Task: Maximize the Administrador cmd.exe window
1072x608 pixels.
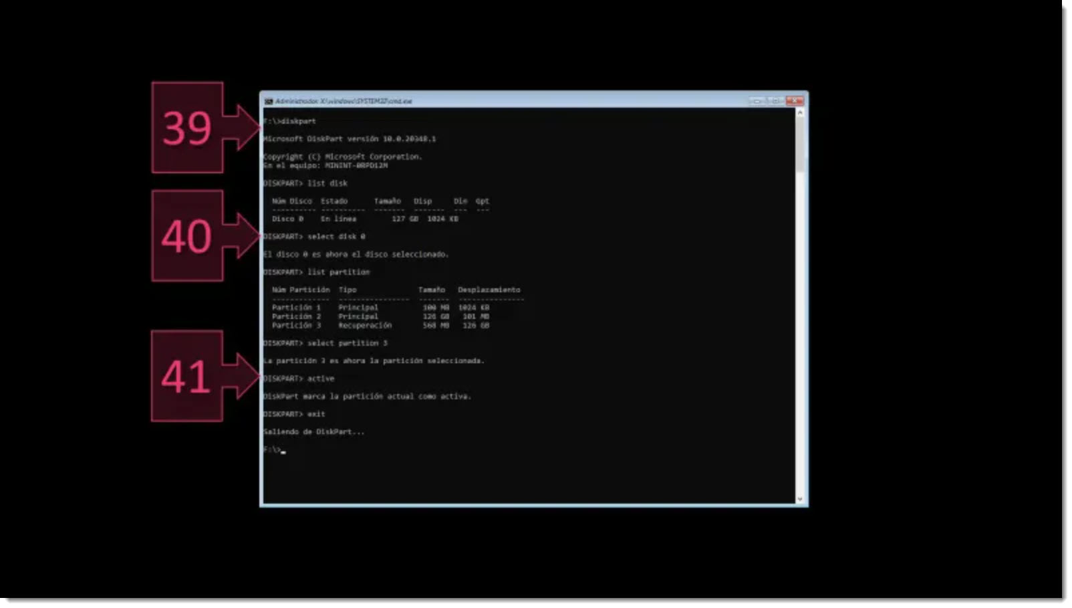Action: coord(775,101)
